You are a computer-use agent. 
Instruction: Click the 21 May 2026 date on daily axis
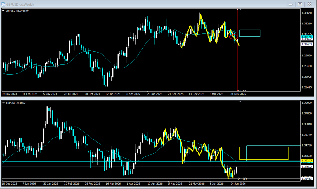(197, 184)
